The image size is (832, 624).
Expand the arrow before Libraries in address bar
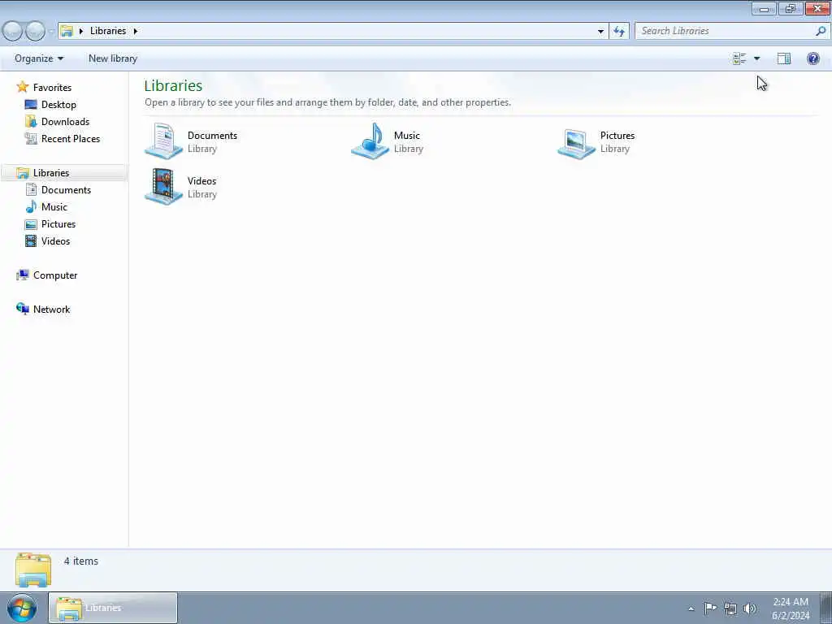pyautogui.click(x=81, y=31)
